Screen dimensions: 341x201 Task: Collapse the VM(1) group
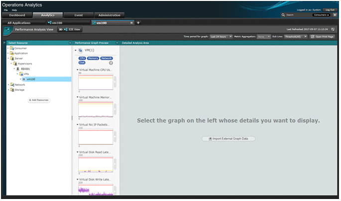tap(76, 50)
